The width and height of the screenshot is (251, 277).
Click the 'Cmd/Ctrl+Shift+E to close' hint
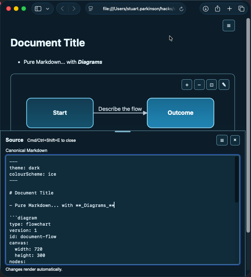coord(52,140)
